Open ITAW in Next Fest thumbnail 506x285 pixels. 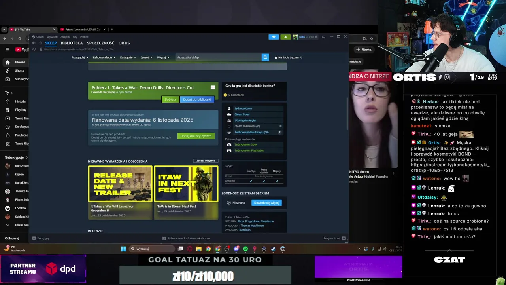click(186, 184)
